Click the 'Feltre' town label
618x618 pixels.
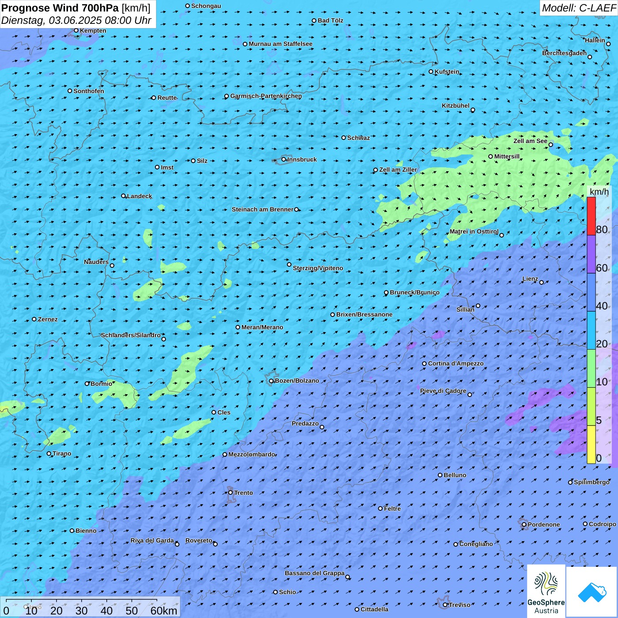(x=392, y=509)
